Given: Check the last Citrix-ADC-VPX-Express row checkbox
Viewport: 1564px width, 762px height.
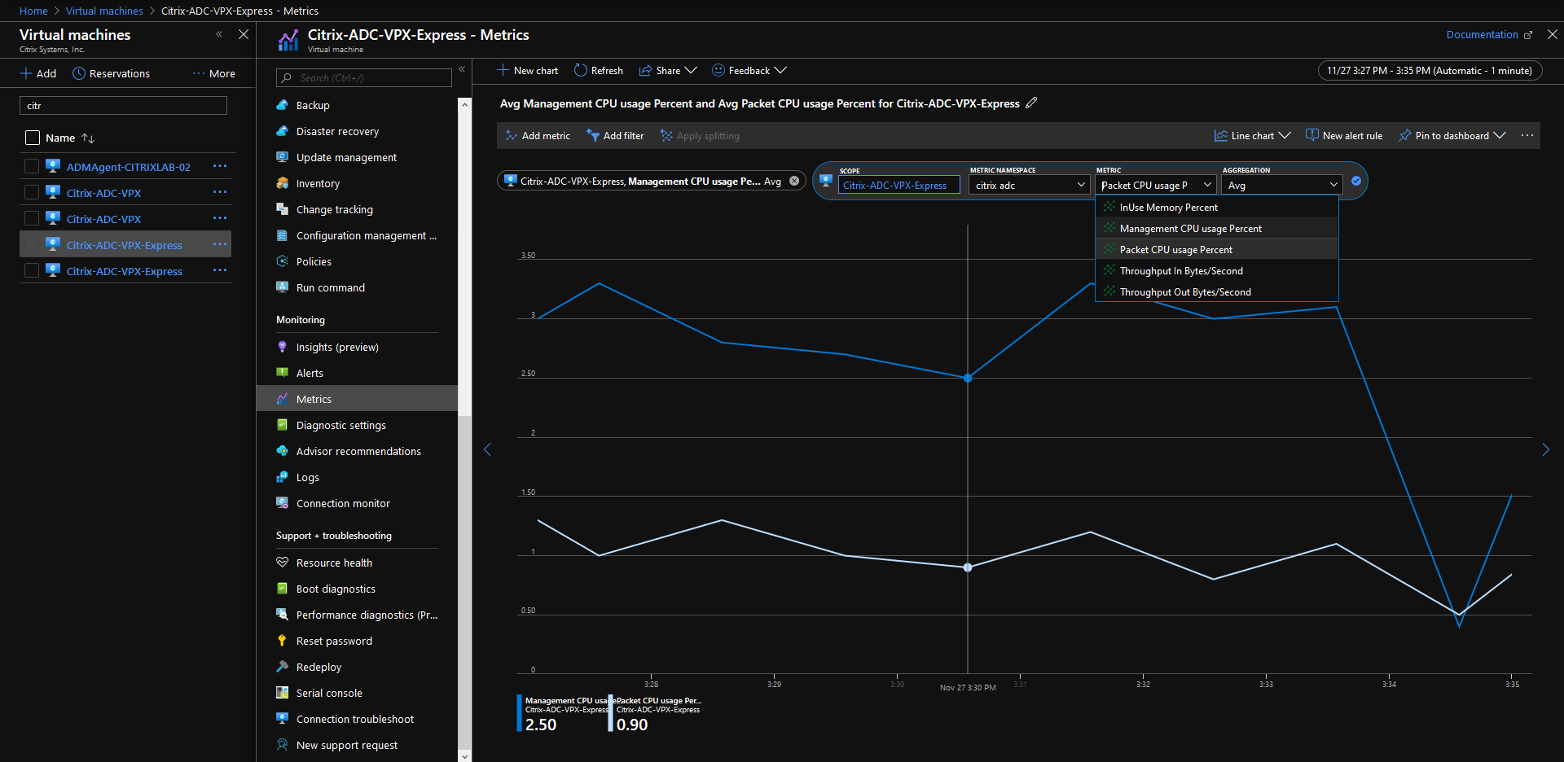Looking at the screenshot, I should pos(32,270).
